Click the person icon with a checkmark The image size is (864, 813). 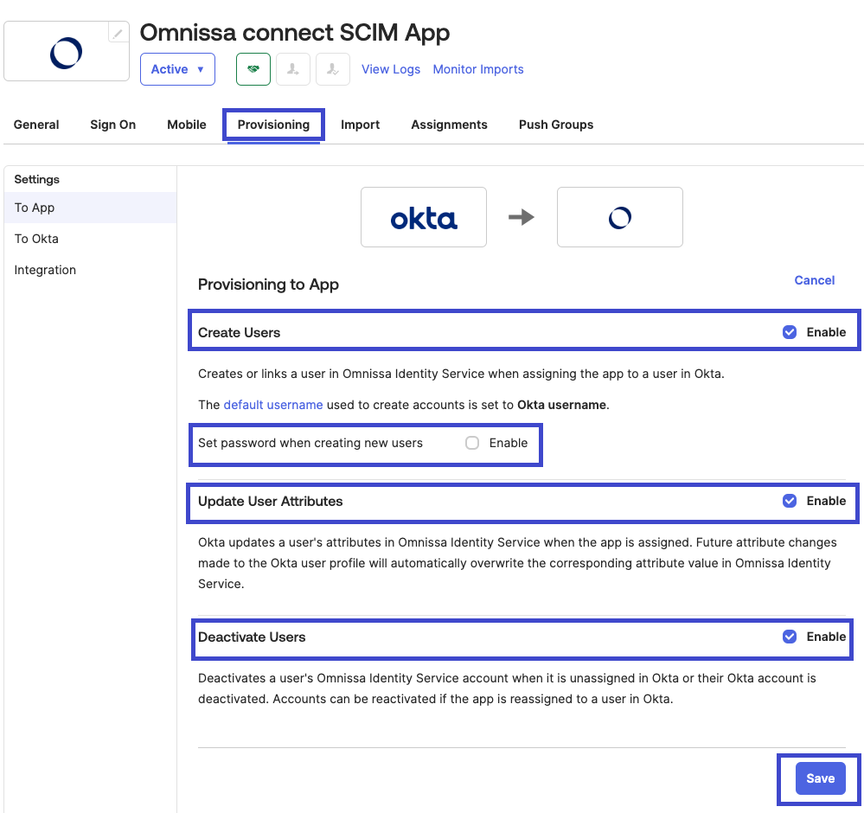333,69
